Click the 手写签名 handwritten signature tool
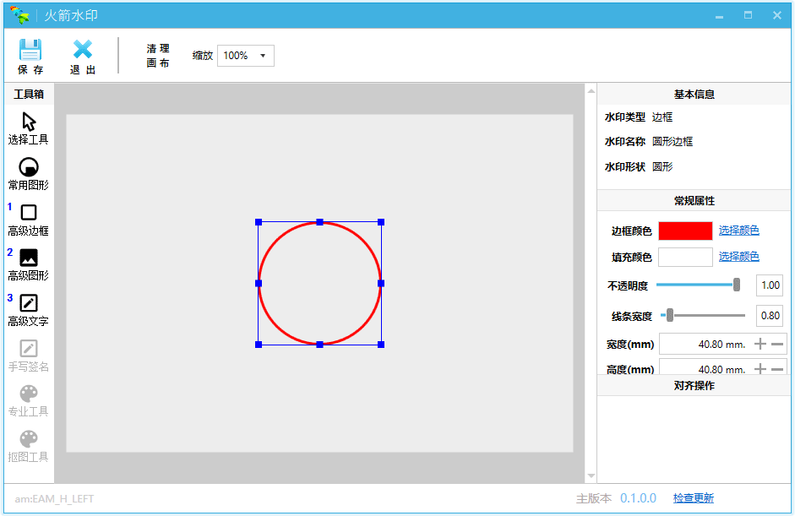Screen dimensions: 795x516 pyautogui.click(x=29, y=349)
